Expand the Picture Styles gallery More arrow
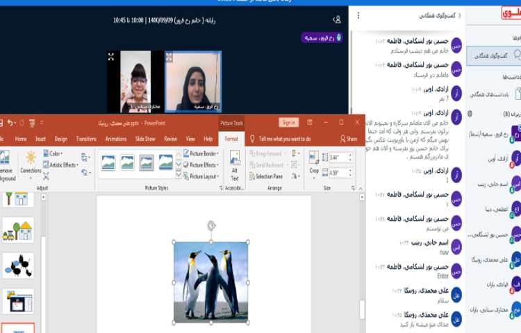Image resolution: width=521 pixels, height=333 pixels. [179, 174]
